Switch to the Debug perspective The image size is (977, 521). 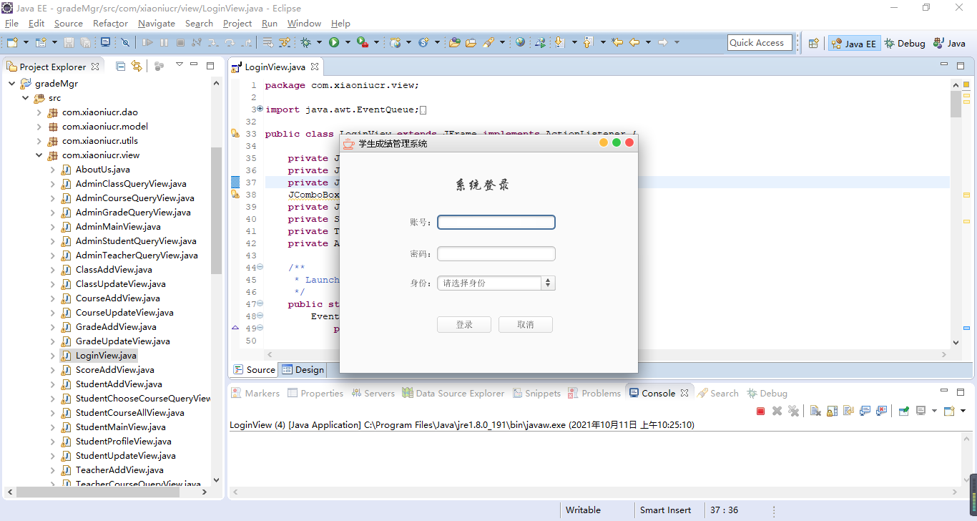click(905, 43)
